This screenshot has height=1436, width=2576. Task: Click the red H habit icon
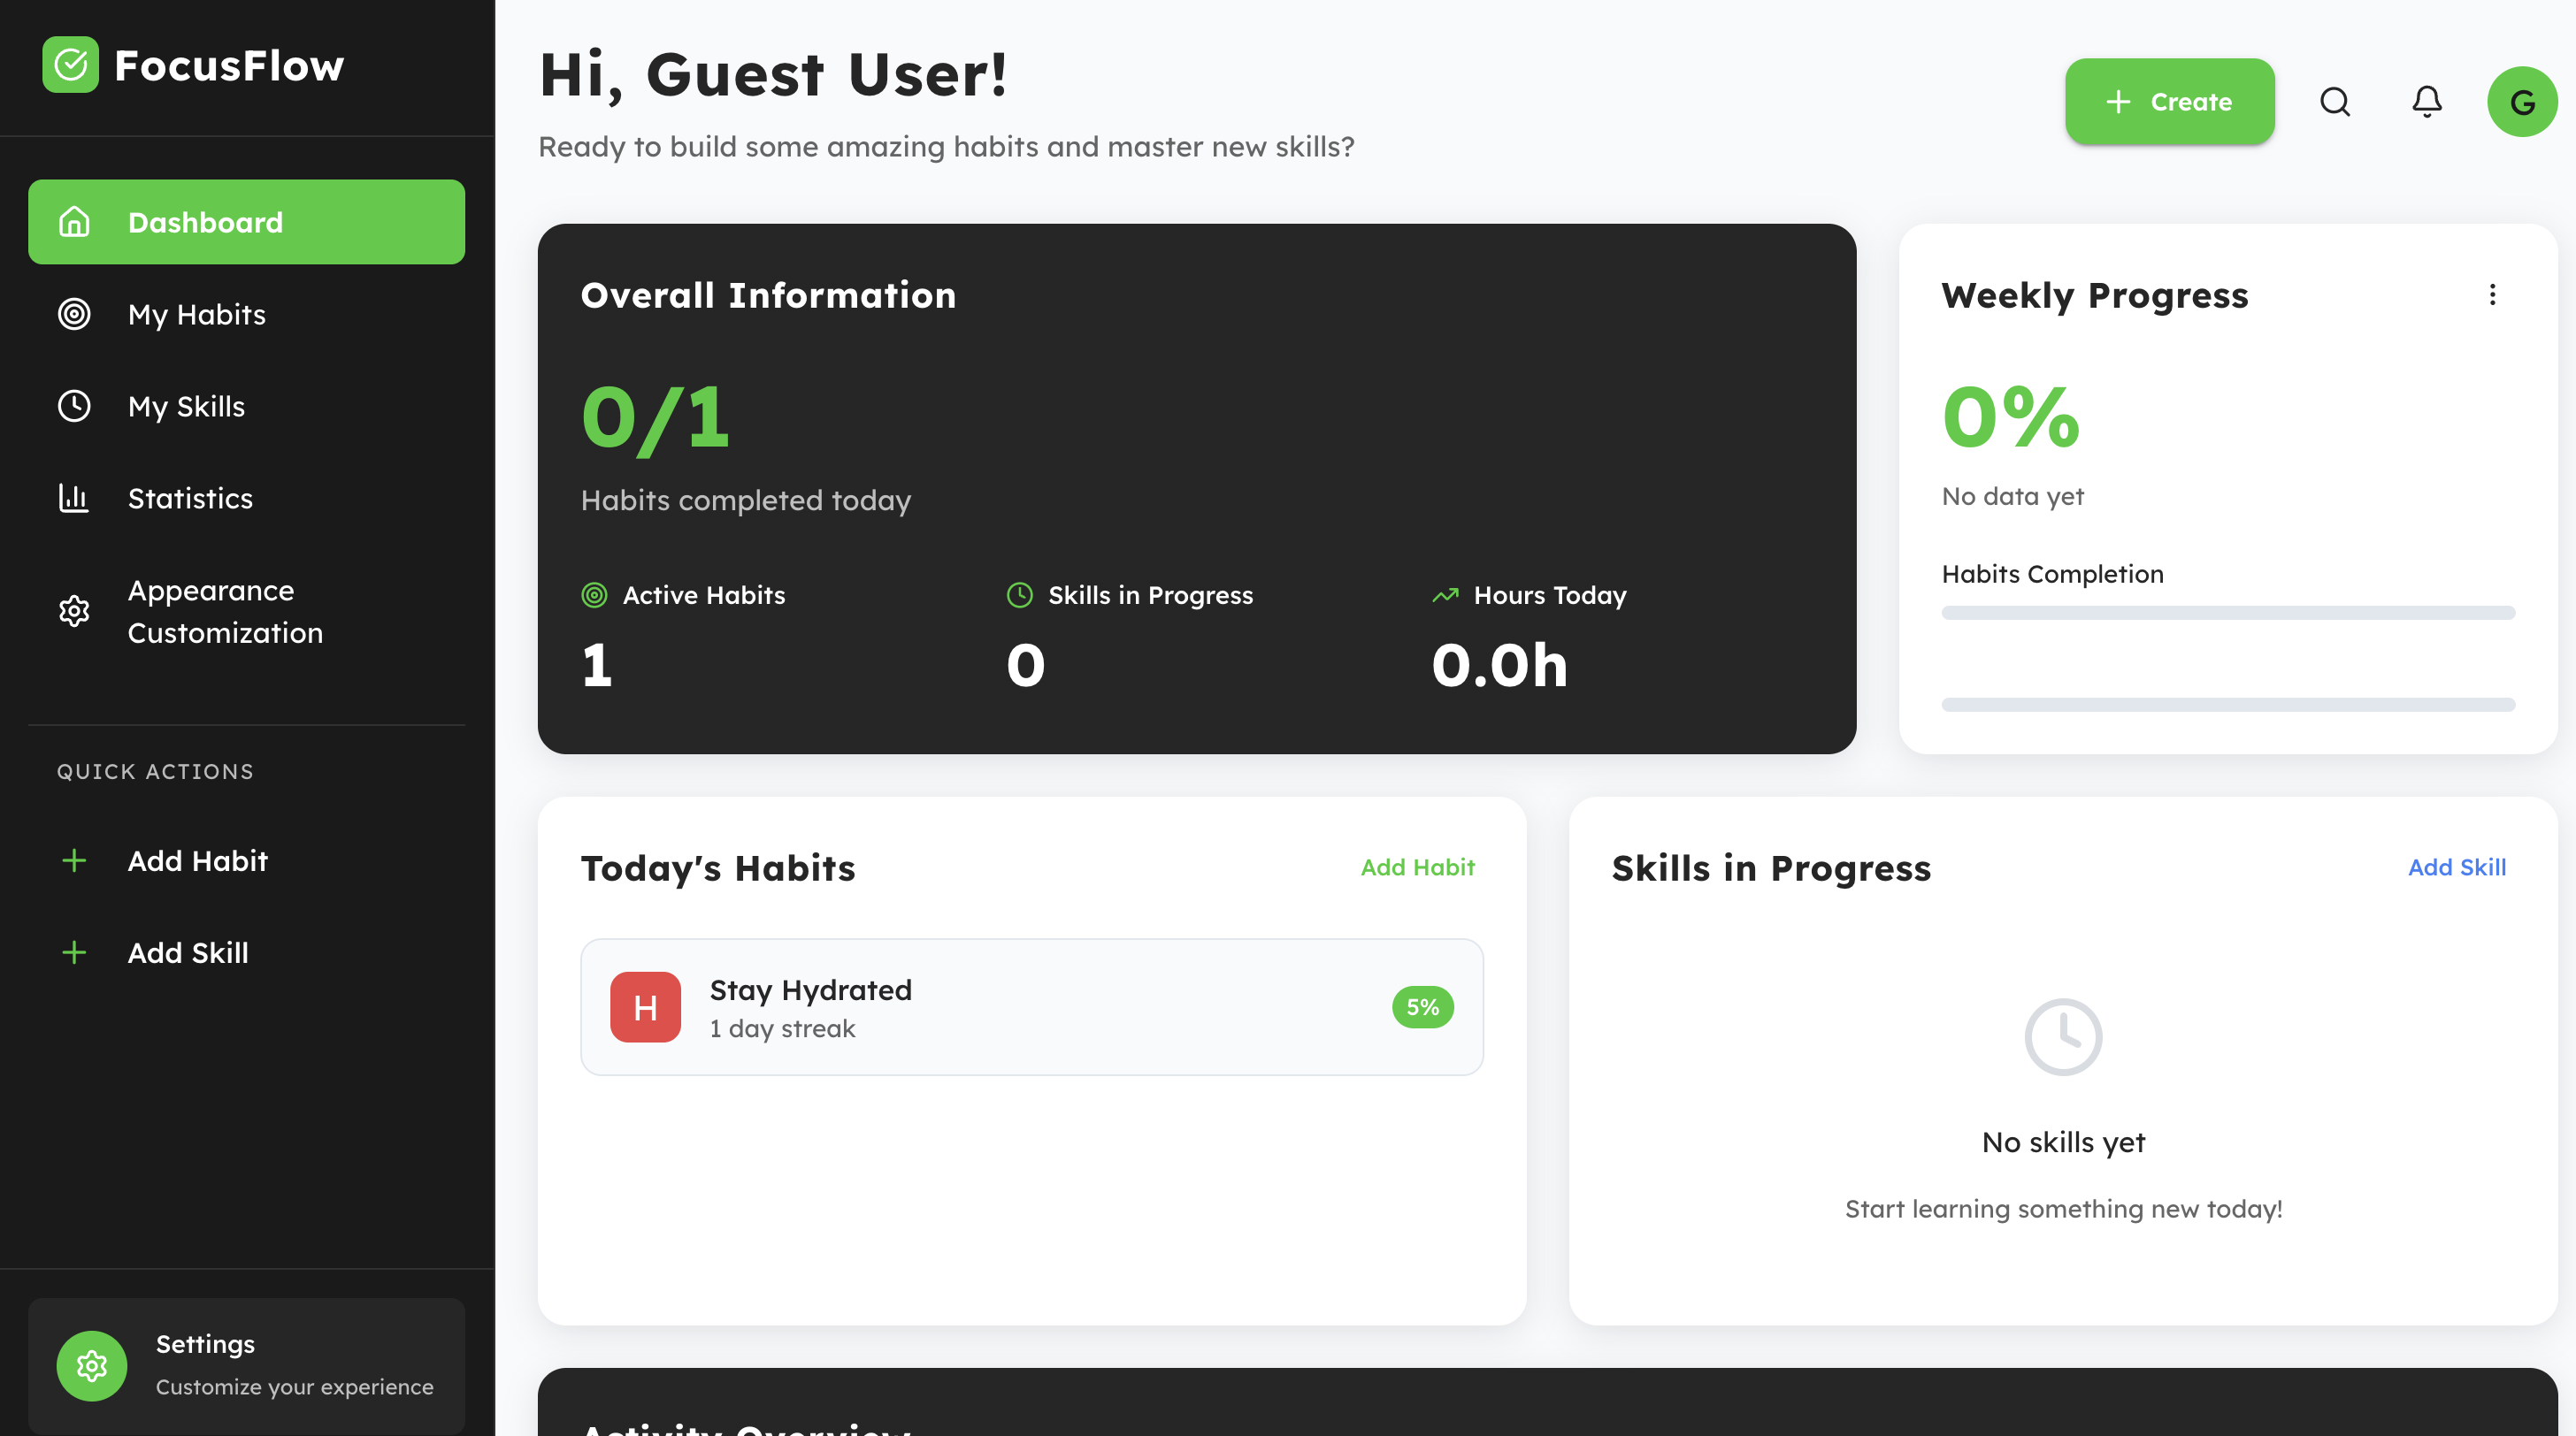[x=645, y=1007]
